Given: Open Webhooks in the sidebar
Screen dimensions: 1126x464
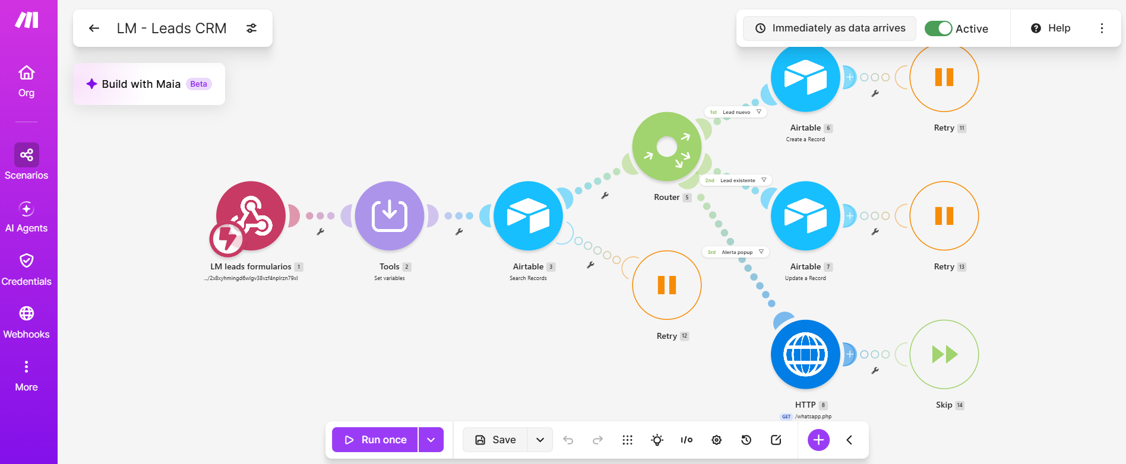Looking at the screenshot, I should (26, 323).
